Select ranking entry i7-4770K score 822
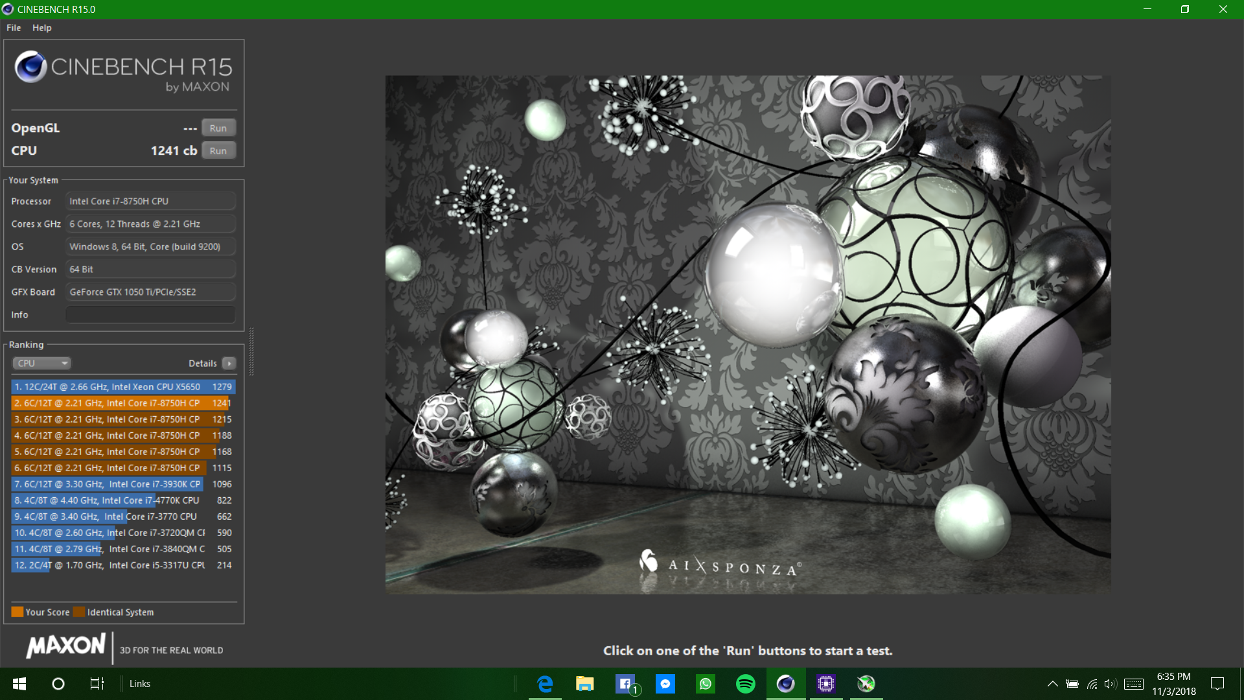 tap(123, 500)
